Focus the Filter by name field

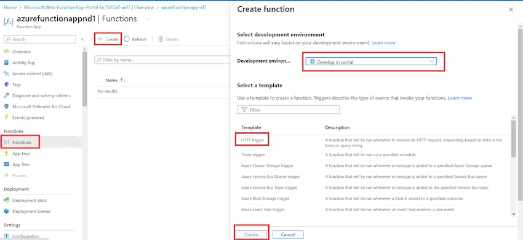[x=162, y=60]
